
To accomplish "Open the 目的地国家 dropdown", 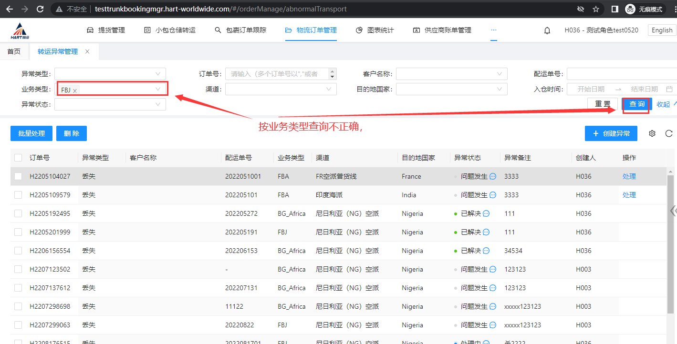I will click(x=451, y=89).
